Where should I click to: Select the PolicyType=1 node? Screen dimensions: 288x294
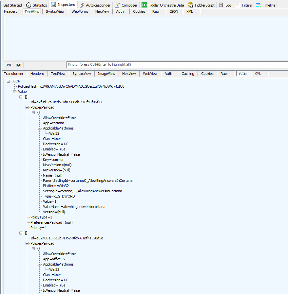41,217
